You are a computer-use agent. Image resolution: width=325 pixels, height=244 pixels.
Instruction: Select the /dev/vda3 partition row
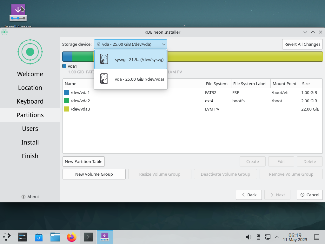coord(193,109)
